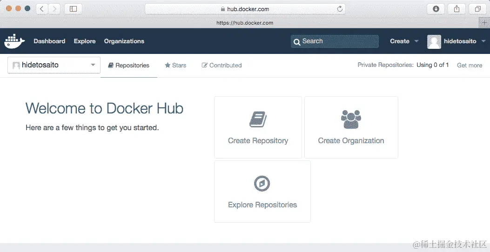
Task: Click the Docker whale logo
Action: tap(14, 41)
